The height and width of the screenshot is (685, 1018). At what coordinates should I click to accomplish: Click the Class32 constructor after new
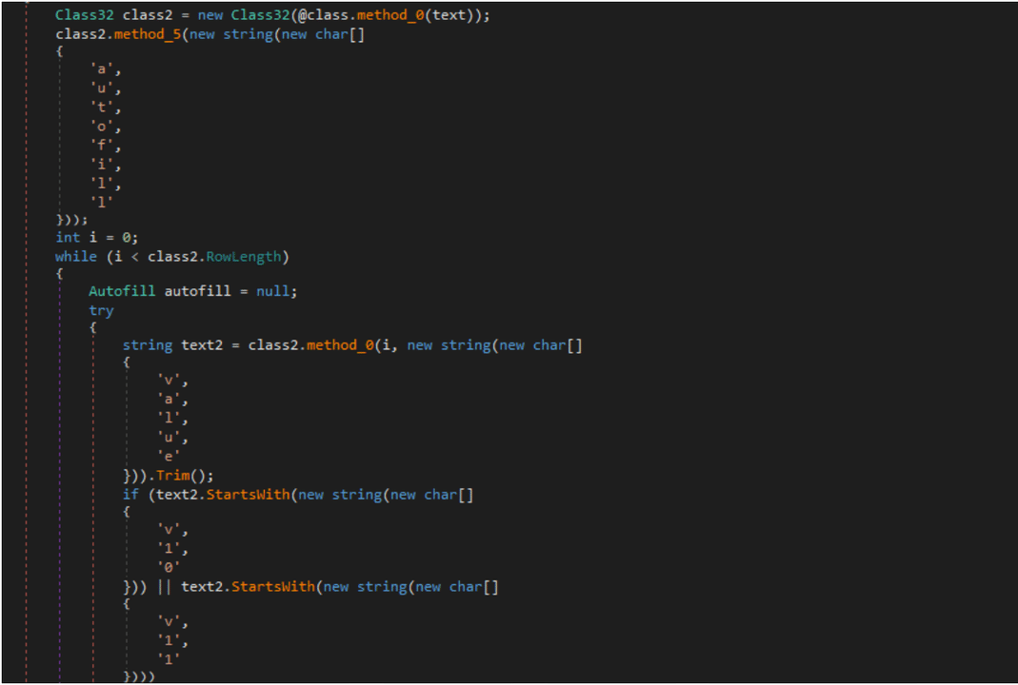click(260, 15)
